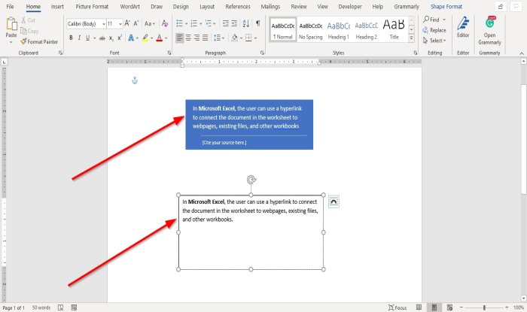Viewport: 527px width, 312px height.
Task: Open the font size dropdown
Action: [x=120, y=24]
